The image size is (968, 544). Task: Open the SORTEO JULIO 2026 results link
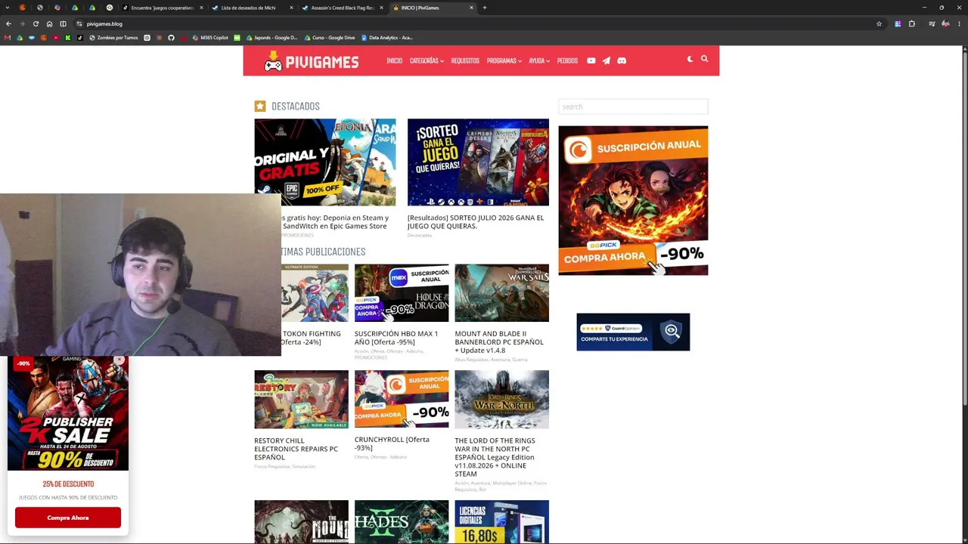coord(475,221)
